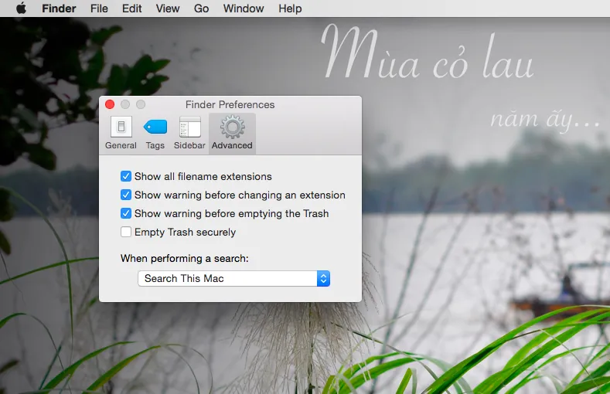This screenshot has width=610, height=394.
Task: Switch to the Sidebar preferences pane
Action: click(189, 132)
